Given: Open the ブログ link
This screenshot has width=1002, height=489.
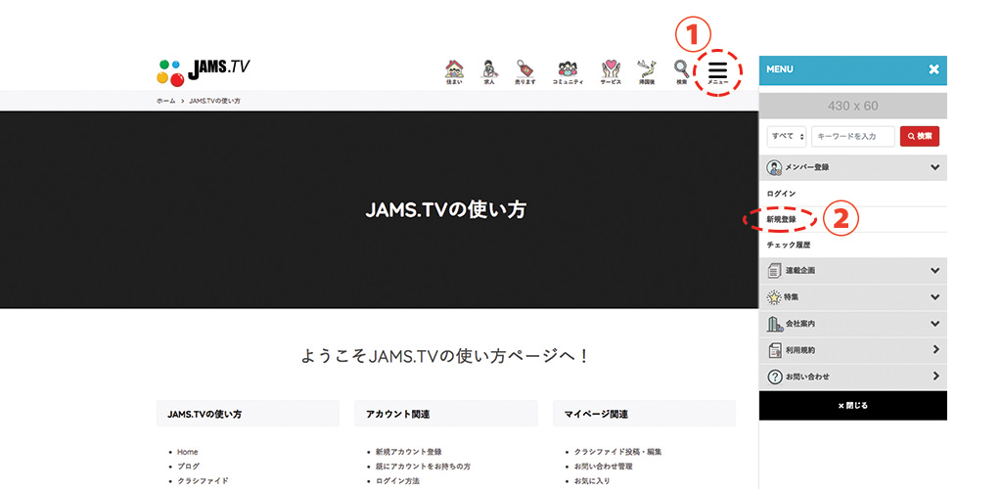Looking at the screenshot, I should [x=188, y=467].
